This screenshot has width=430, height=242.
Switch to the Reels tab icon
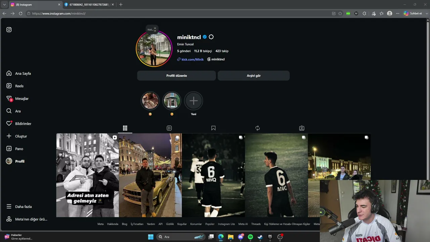point(169,128)
